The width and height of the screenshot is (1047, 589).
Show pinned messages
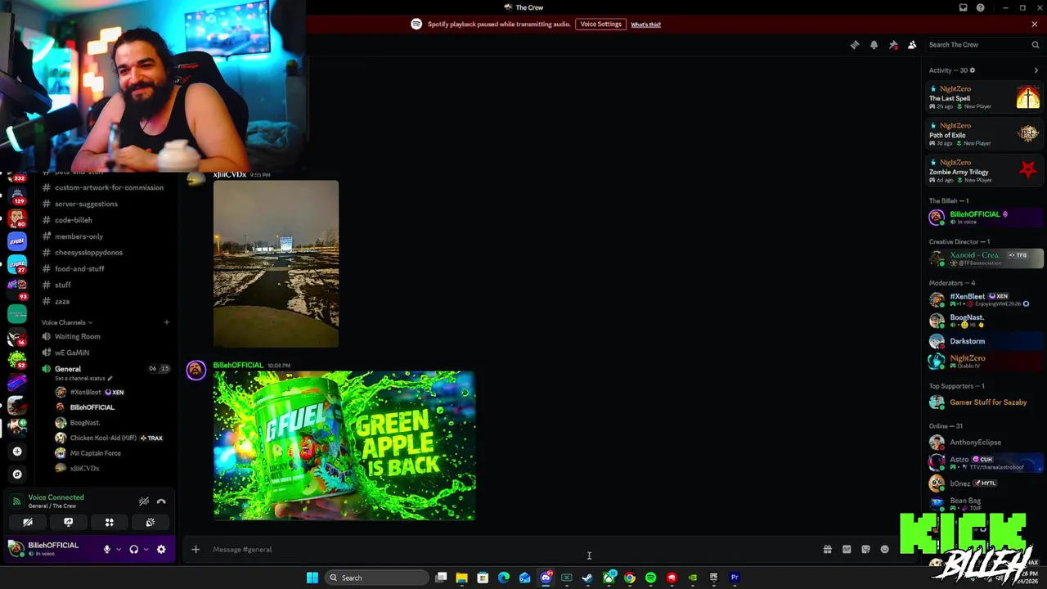(893, 45)
